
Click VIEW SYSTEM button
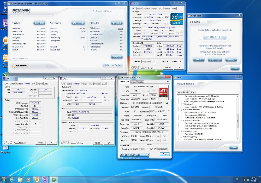coord(117,57)
